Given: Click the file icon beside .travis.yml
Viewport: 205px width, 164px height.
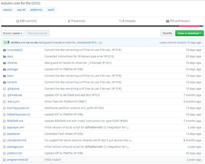Looking at the screenshot, I should point(4,102).
